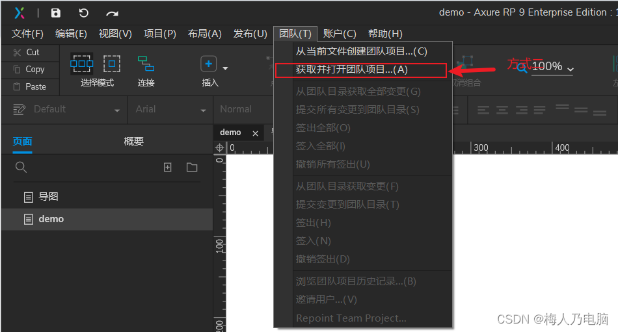Align text to middle vertically

pyautogui.click(x=581, y=110)
